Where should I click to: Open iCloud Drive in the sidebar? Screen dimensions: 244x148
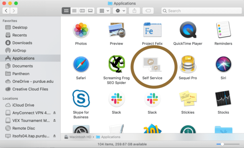30,105
